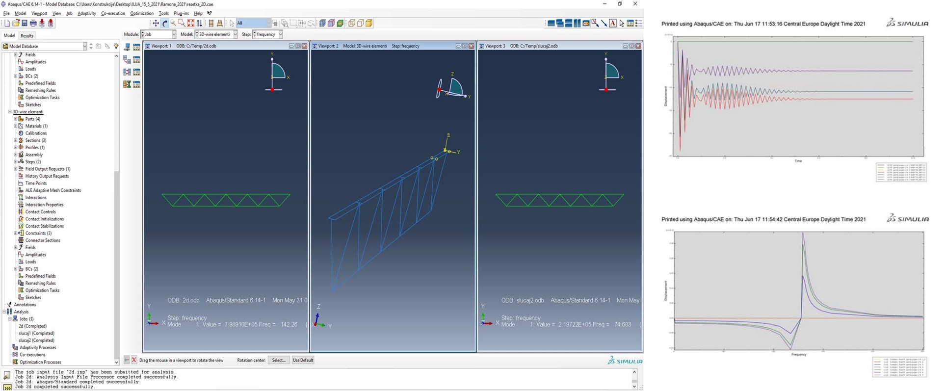
Task: Open the Optimization menu
Action: [x=141, y=13]
